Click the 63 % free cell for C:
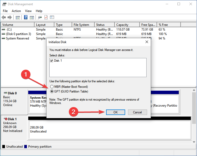The height and width of the screenshot is (156, 197). [162, 30]
